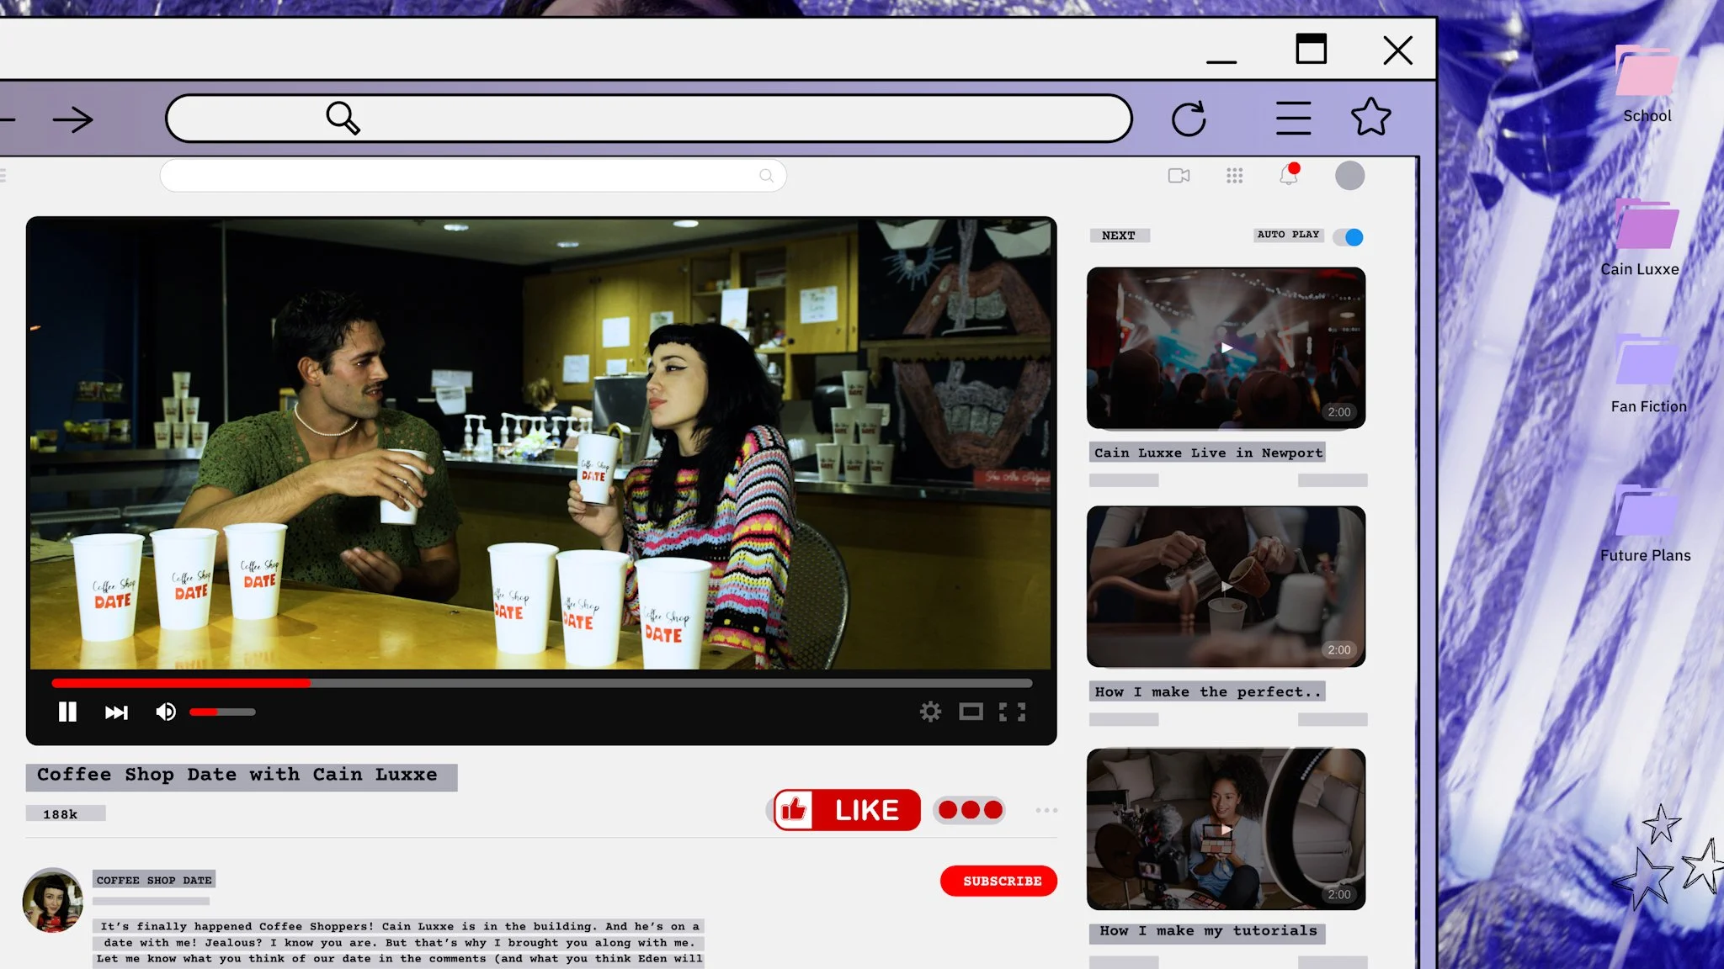Reload the browser page

1189,119
